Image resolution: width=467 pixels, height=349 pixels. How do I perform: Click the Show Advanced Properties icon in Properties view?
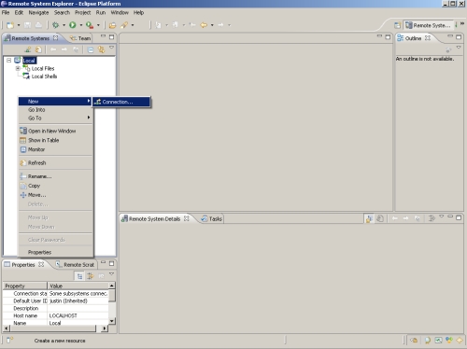coord(91,276)
